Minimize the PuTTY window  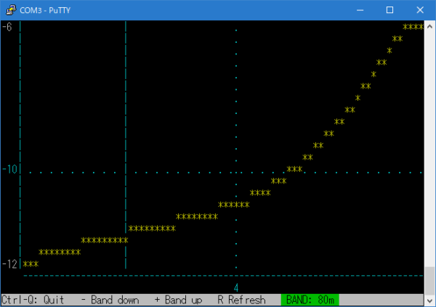(360, 9)
